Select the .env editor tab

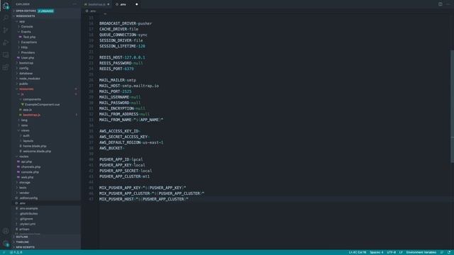(126, 4)
